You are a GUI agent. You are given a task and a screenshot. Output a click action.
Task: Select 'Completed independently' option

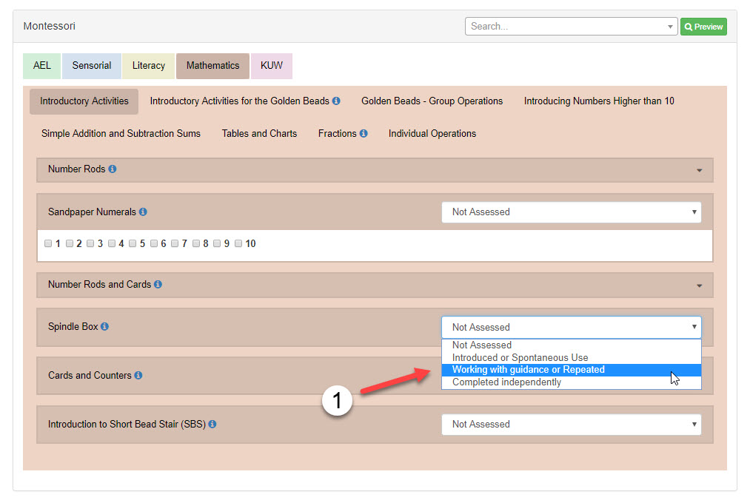click(x=572, y=382)
